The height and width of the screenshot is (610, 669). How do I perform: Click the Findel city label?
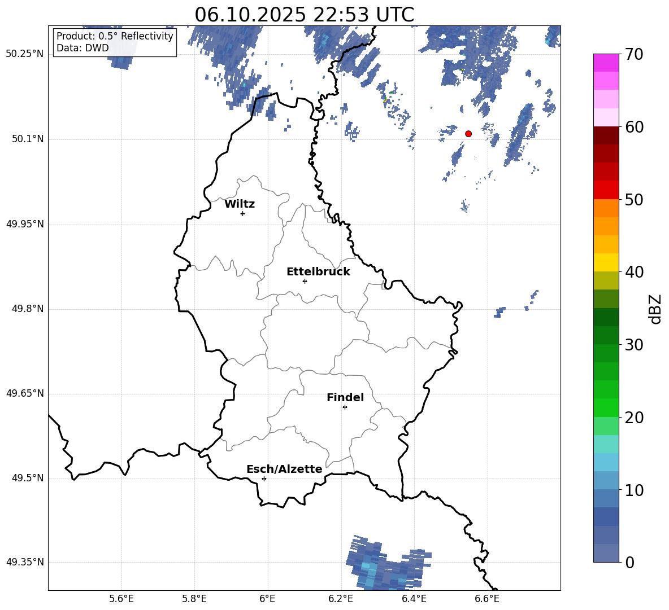pos(345,397)
